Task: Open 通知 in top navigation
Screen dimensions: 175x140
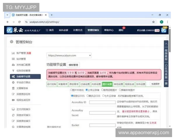Action: coord(121,30)
